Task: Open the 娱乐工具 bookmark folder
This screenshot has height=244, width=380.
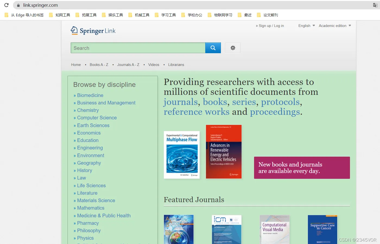Action: (112, 15)
